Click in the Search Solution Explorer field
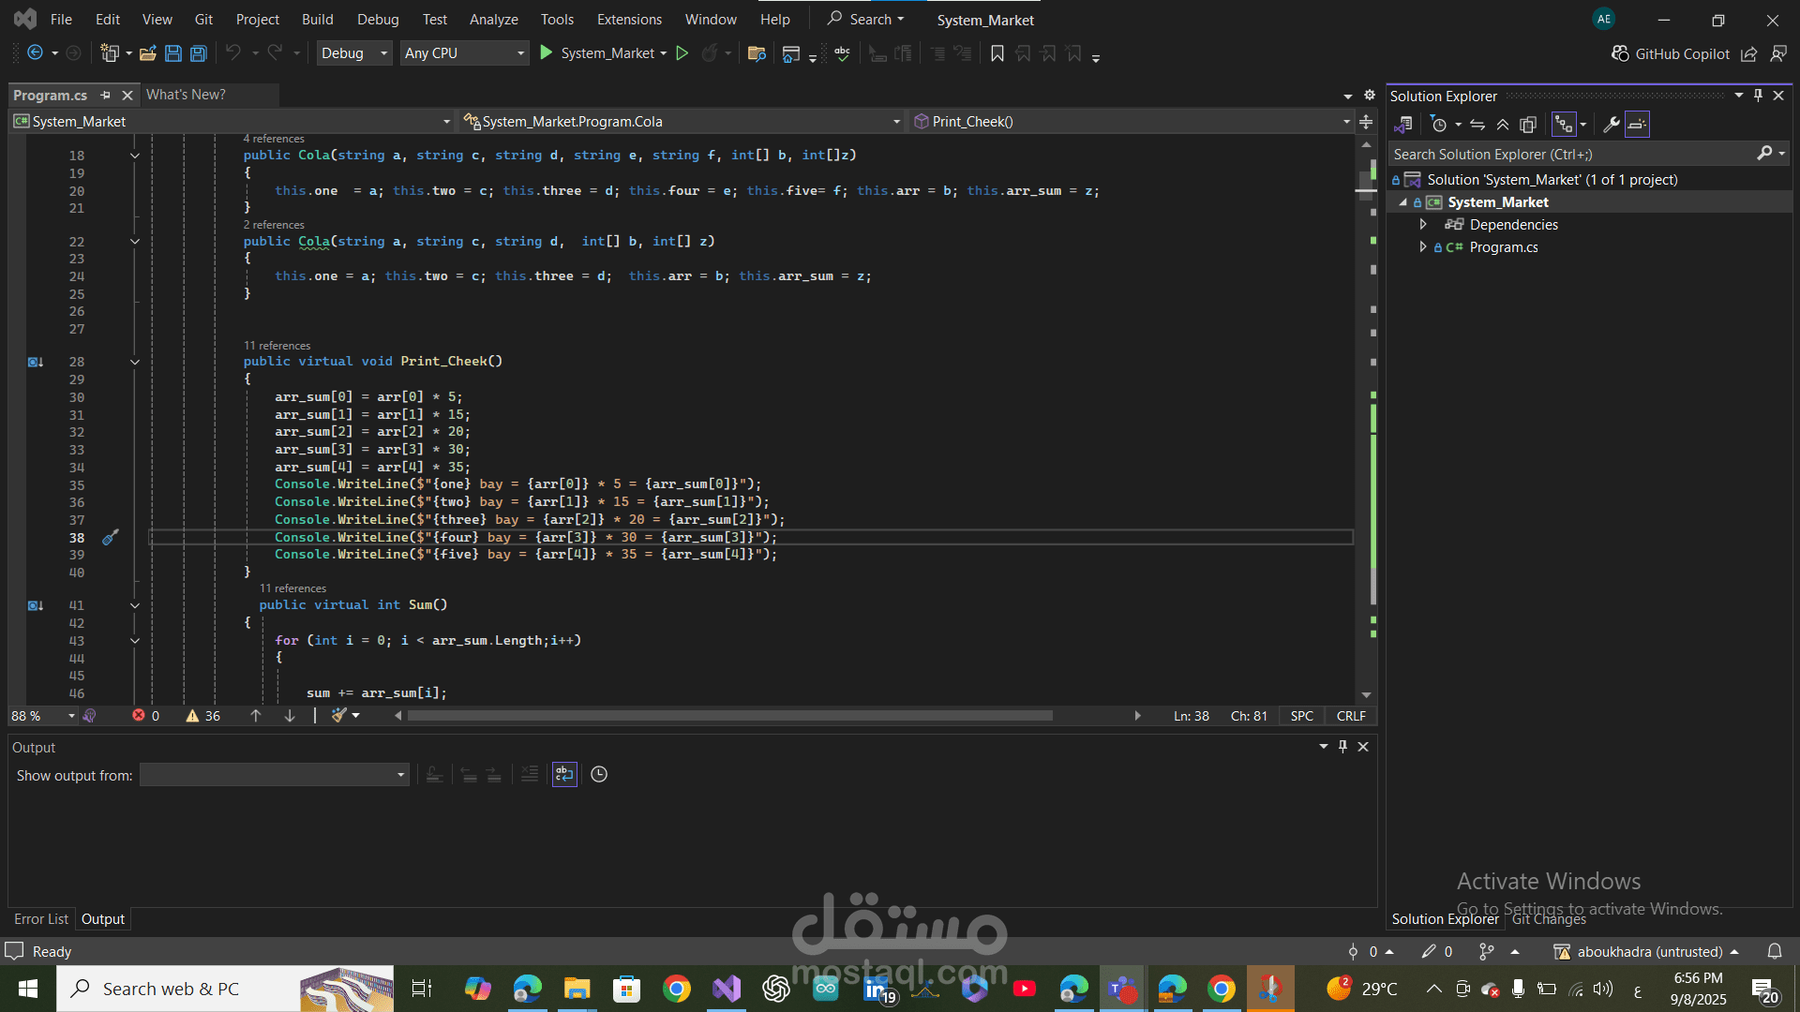 [x=1570, y=155]
